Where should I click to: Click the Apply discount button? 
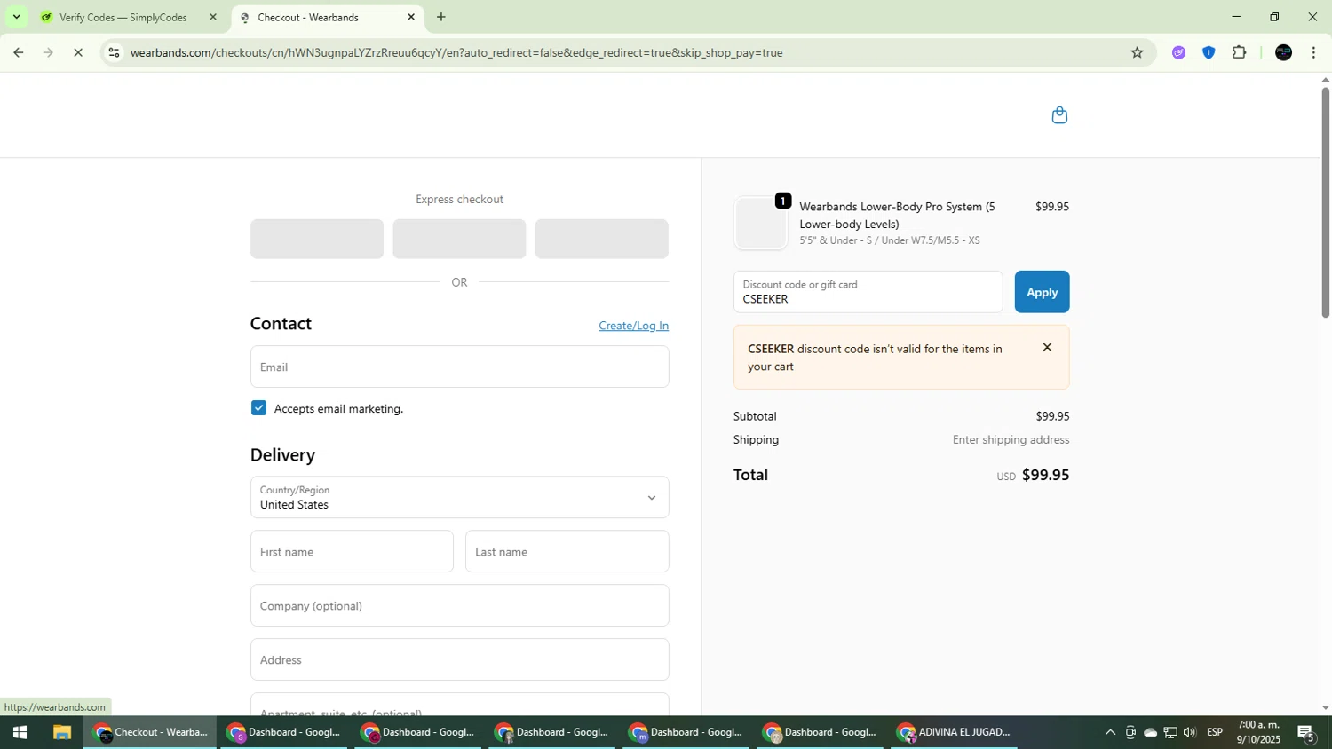point(1042,292)
